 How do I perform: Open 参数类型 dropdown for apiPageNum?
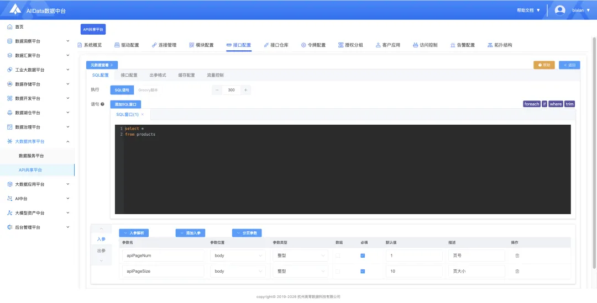(x=300, y=256)
